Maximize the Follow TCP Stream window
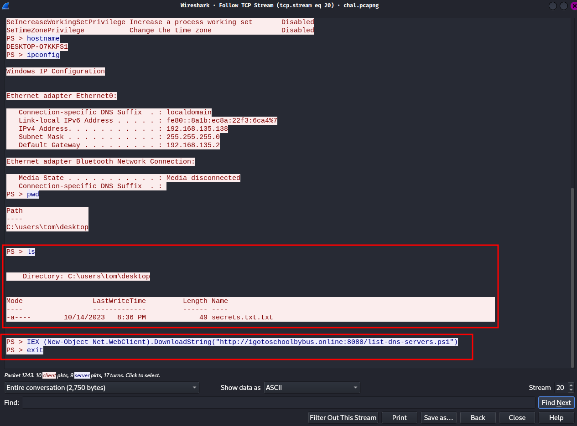This screenshot has height=426, width=577. tap(564, 5)
